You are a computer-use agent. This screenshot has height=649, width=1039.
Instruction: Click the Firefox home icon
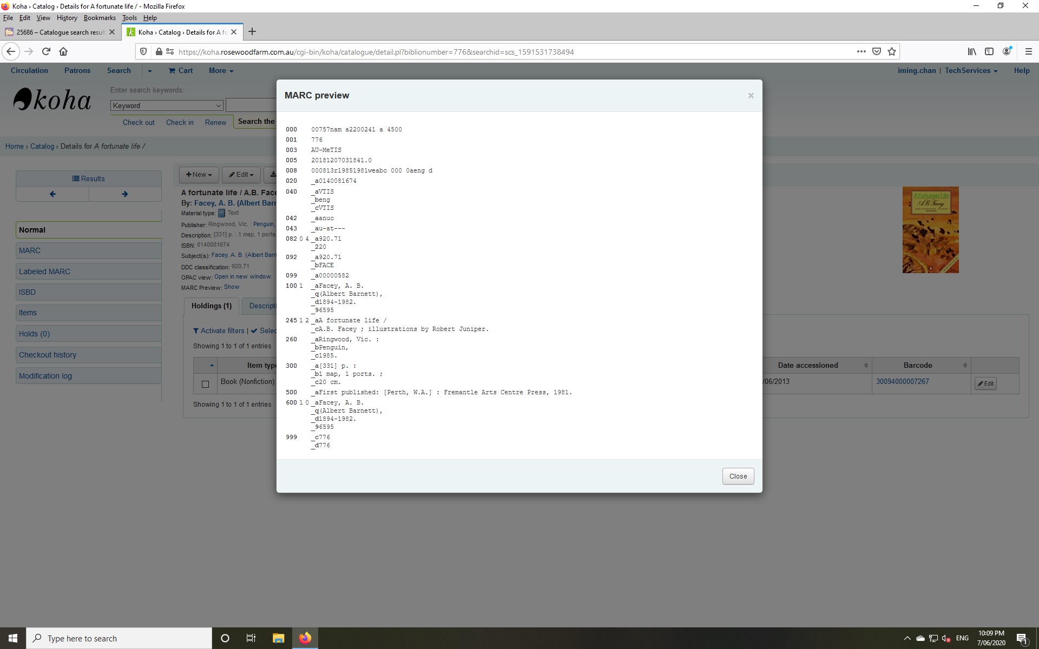click(x=63, y=51)
